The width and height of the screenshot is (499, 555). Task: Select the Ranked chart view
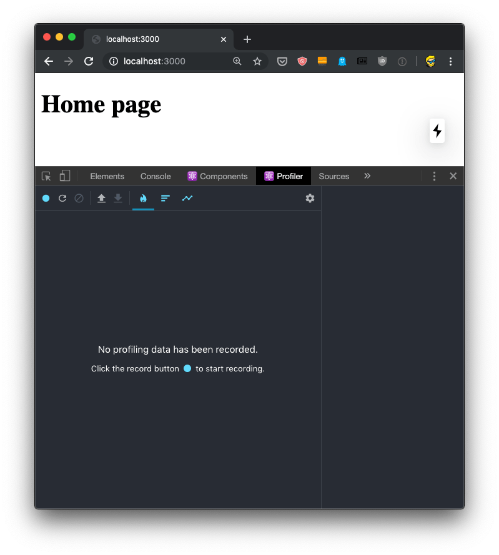165,199
